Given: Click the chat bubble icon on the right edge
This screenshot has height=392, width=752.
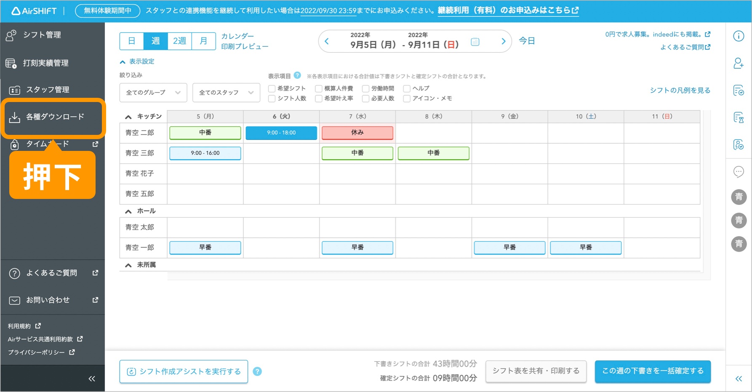Looking at the screenshot, I should click(738, 172).
